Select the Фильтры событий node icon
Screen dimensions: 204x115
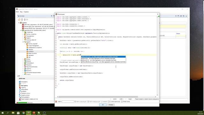click(x=25, y=40)
